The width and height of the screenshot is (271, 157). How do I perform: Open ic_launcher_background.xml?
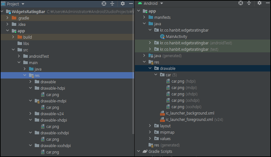point(190,113)
